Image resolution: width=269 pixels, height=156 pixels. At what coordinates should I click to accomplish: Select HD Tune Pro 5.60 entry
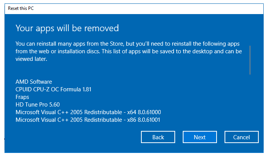pyautogui.click(x=38, y=105)
